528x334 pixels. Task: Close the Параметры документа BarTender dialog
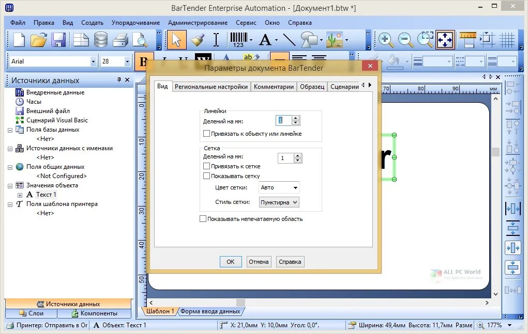370,66
